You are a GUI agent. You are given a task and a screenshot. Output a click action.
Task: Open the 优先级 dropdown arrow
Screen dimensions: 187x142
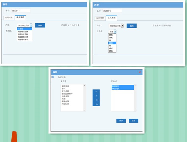[x=115, y=31]
